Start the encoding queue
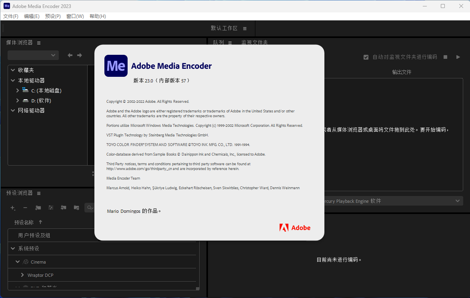This screenshot has height=298, width=470. [x=458, y=57]
